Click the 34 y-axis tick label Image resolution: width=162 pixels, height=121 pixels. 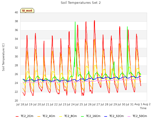[x=16, y=39]
